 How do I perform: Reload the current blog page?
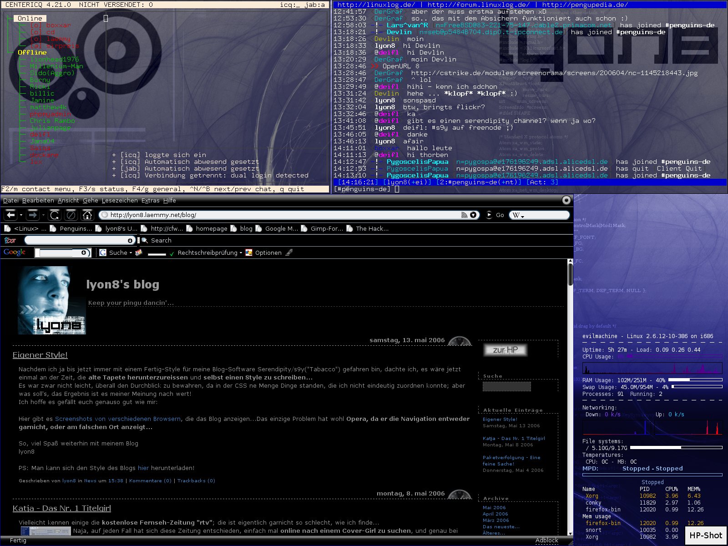[55, 215]
